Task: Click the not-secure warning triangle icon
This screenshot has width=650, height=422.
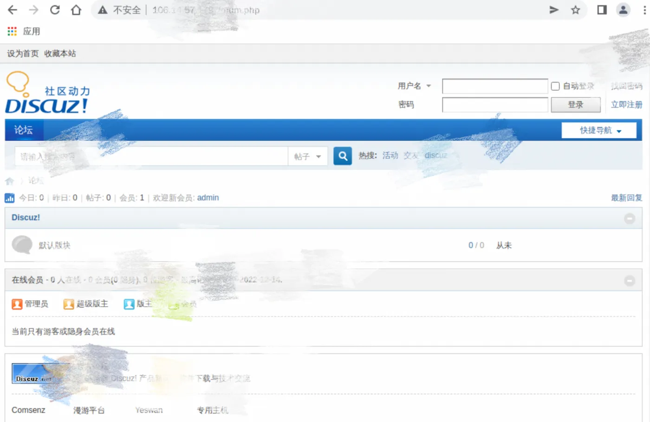Action: 103,10
